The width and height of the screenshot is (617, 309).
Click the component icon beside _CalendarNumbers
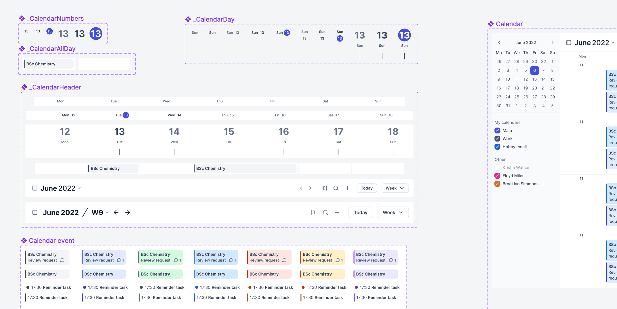coord(22,18)
